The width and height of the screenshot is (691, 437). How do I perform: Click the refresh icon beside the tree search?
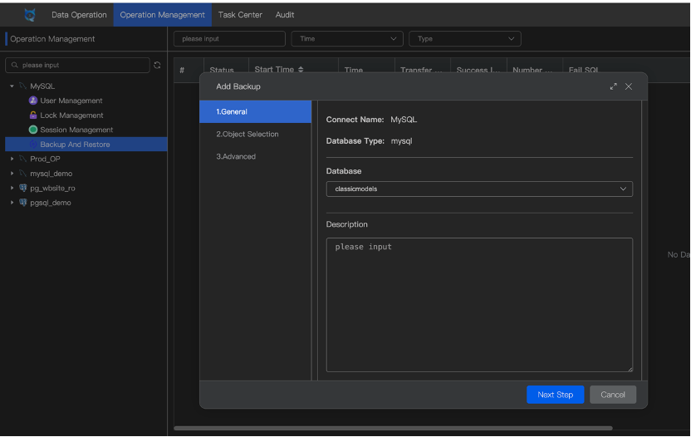[157, 65]
